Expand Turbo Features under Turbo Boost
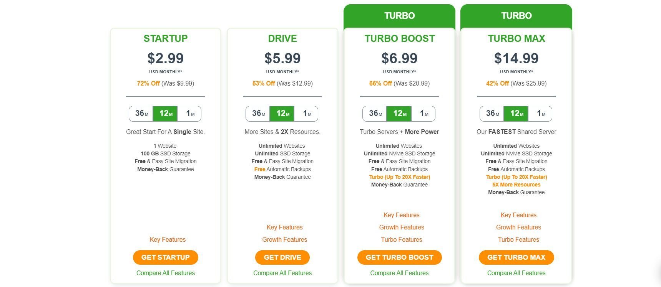This screenshot has height=287, width=661. coord(402,239)
